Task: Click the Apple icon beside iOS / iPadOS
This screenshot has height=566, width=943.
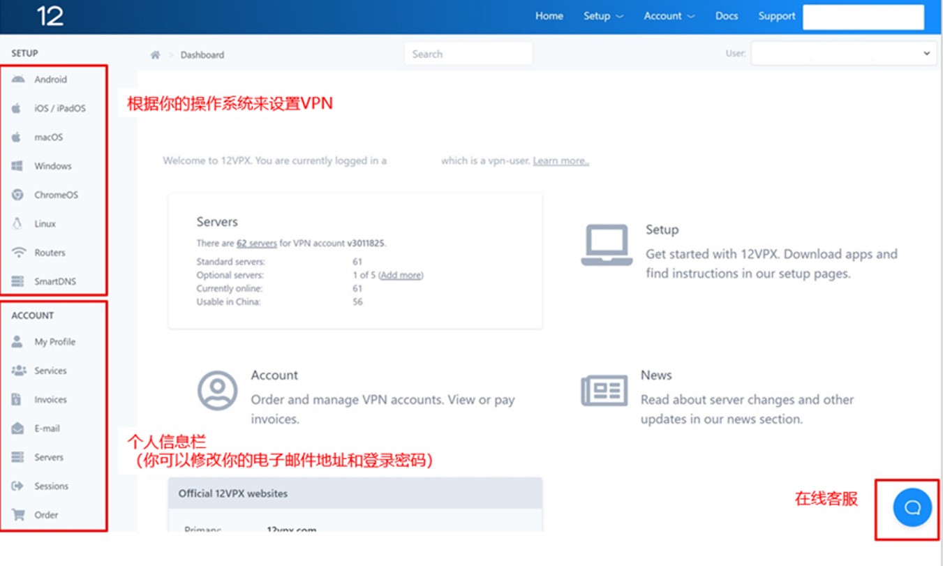Action: 17,108
